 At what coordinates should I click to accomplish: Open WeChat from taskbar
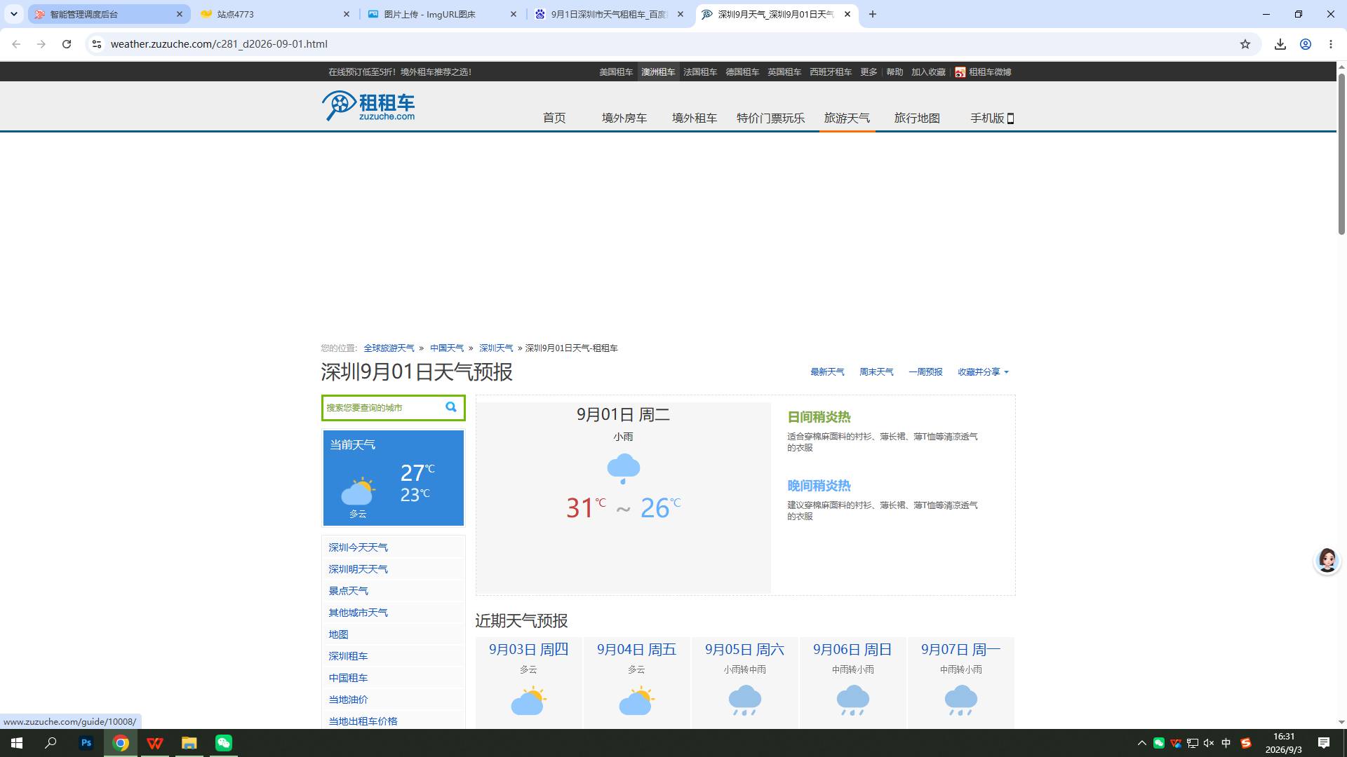224,743
